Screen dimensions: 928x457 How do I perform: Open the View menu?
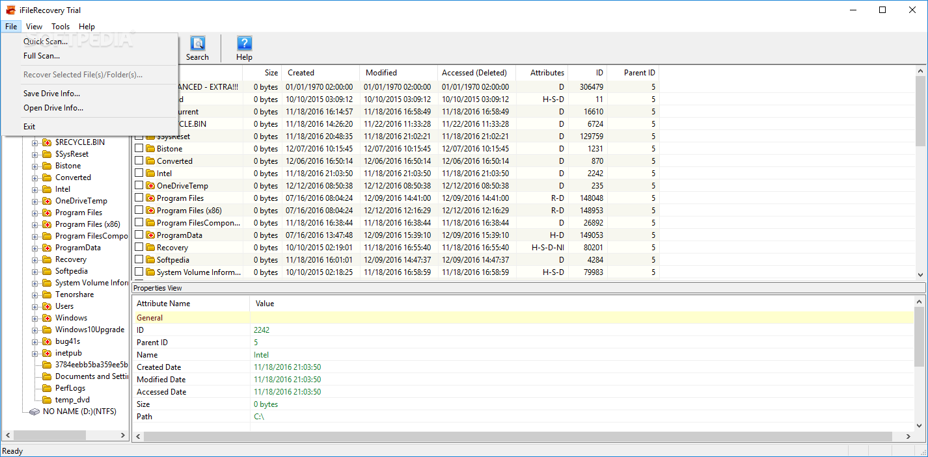[34, 27]
